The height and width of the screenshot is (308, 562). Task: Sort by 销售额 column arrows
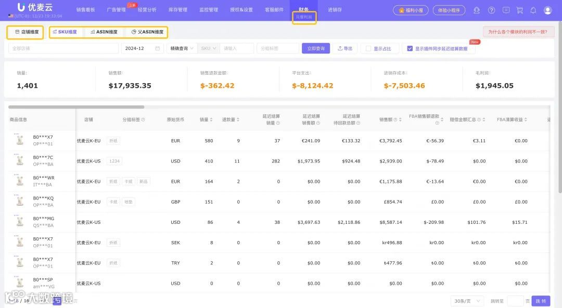400,119
